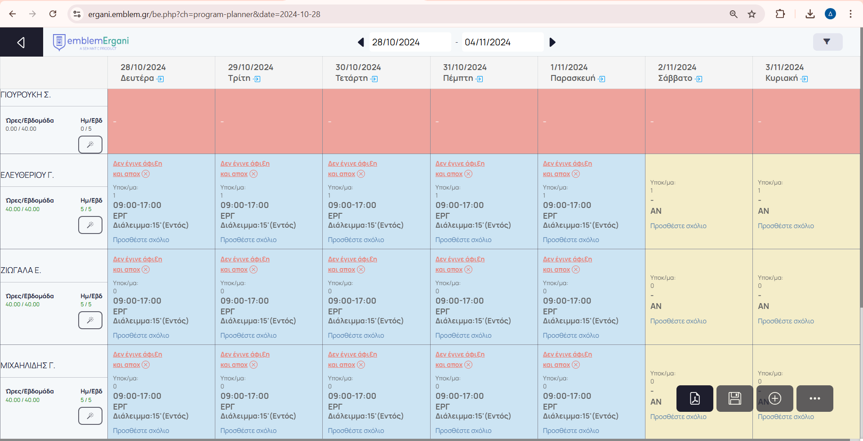Advance to next week with right arrow
This screenshot has height=441, width=863.
pos(552,42)
